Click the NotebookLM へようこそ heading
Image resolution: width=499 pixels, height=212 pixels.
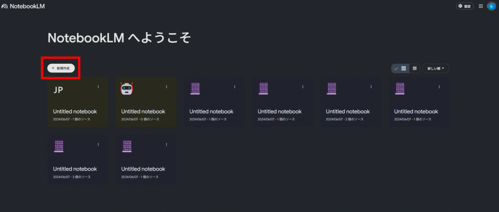[119, 38]
